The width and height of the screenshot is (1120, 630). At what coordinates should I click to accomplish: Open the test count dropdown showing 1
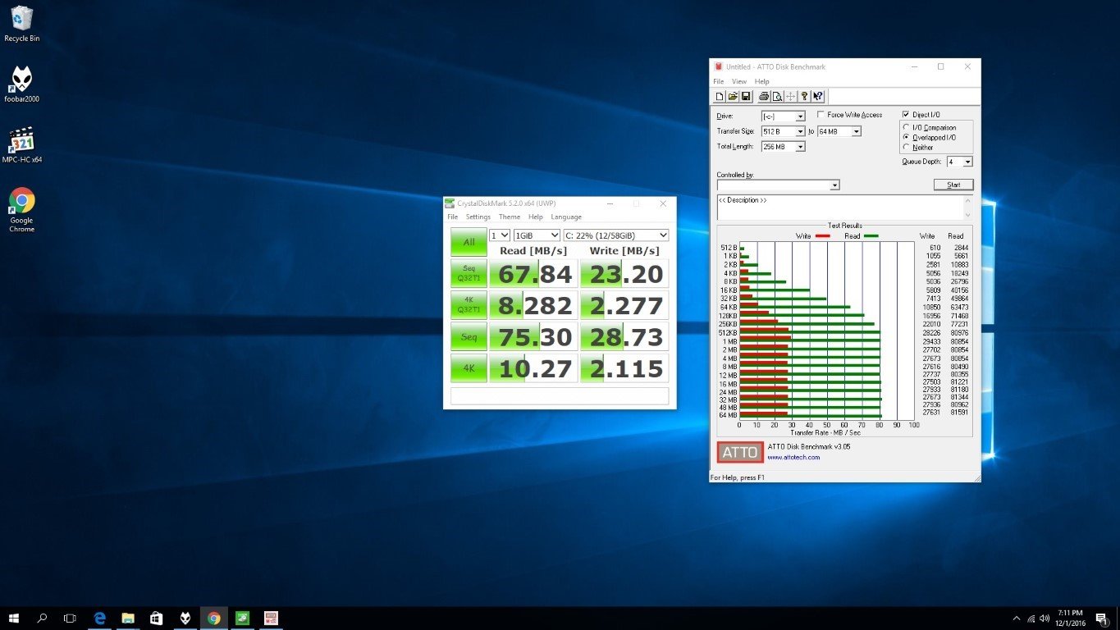(x=500, y=235)
